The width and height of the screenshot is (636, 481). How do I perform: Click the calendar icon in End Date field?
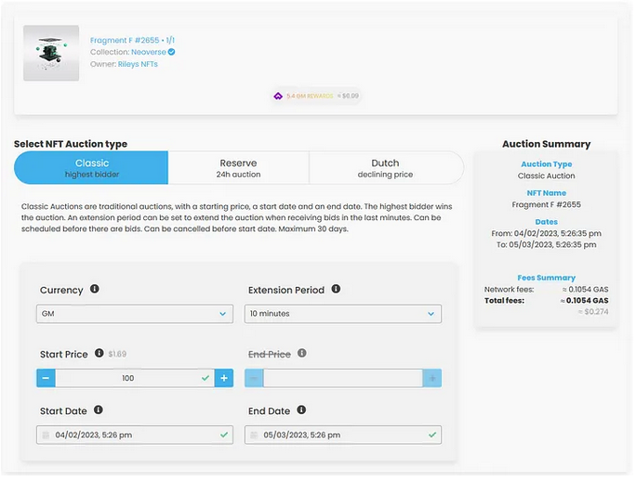254,435
